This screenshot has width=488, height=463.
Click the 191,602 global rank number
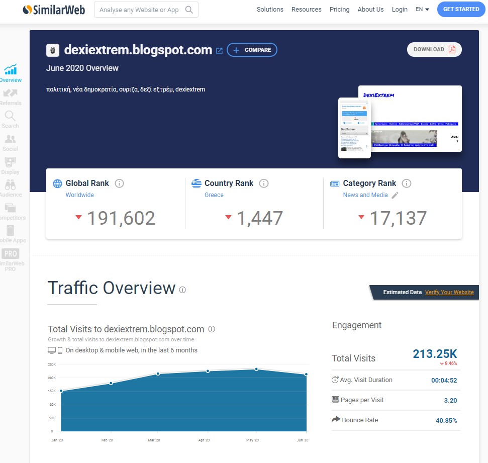point(121,218)
